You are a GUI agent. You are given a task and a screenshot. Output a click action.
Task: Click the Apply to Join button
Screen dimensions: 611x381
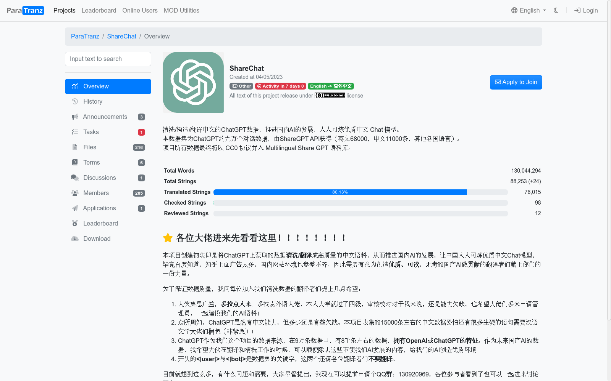pyautogui.click(x=516, y=82)
